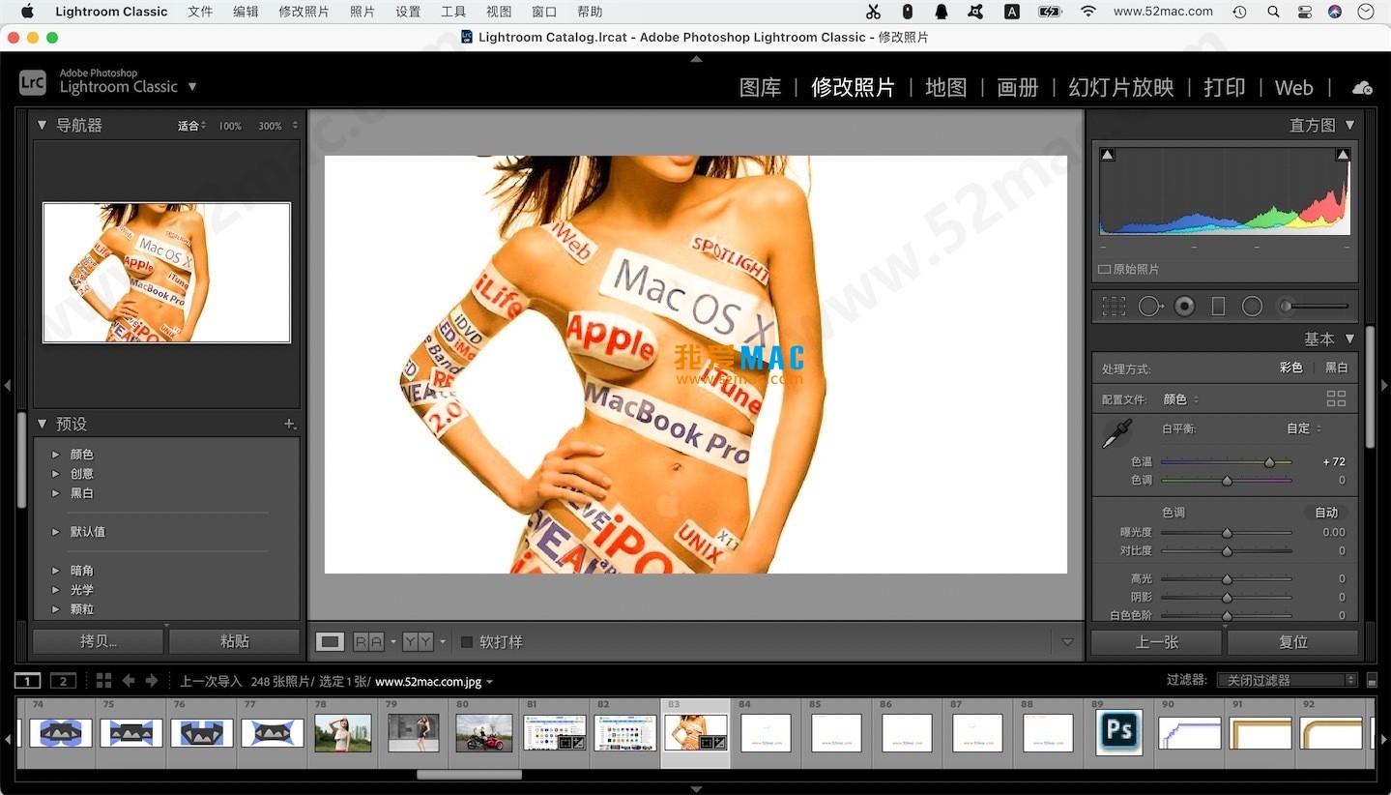Expand the 创意 preset group
Viewport: 1391px width, 795px height.
55,474
